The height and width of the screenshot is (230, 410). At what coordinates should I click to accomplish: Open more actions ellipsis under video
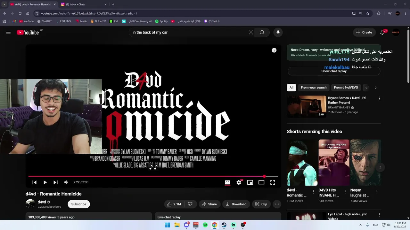pyautogui.click(x=277, y=204)
